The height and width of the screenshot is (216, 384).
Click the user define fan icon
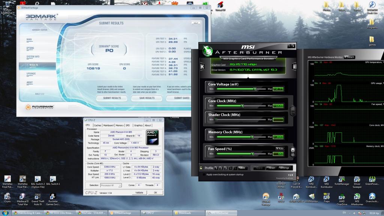coord(292,152)
